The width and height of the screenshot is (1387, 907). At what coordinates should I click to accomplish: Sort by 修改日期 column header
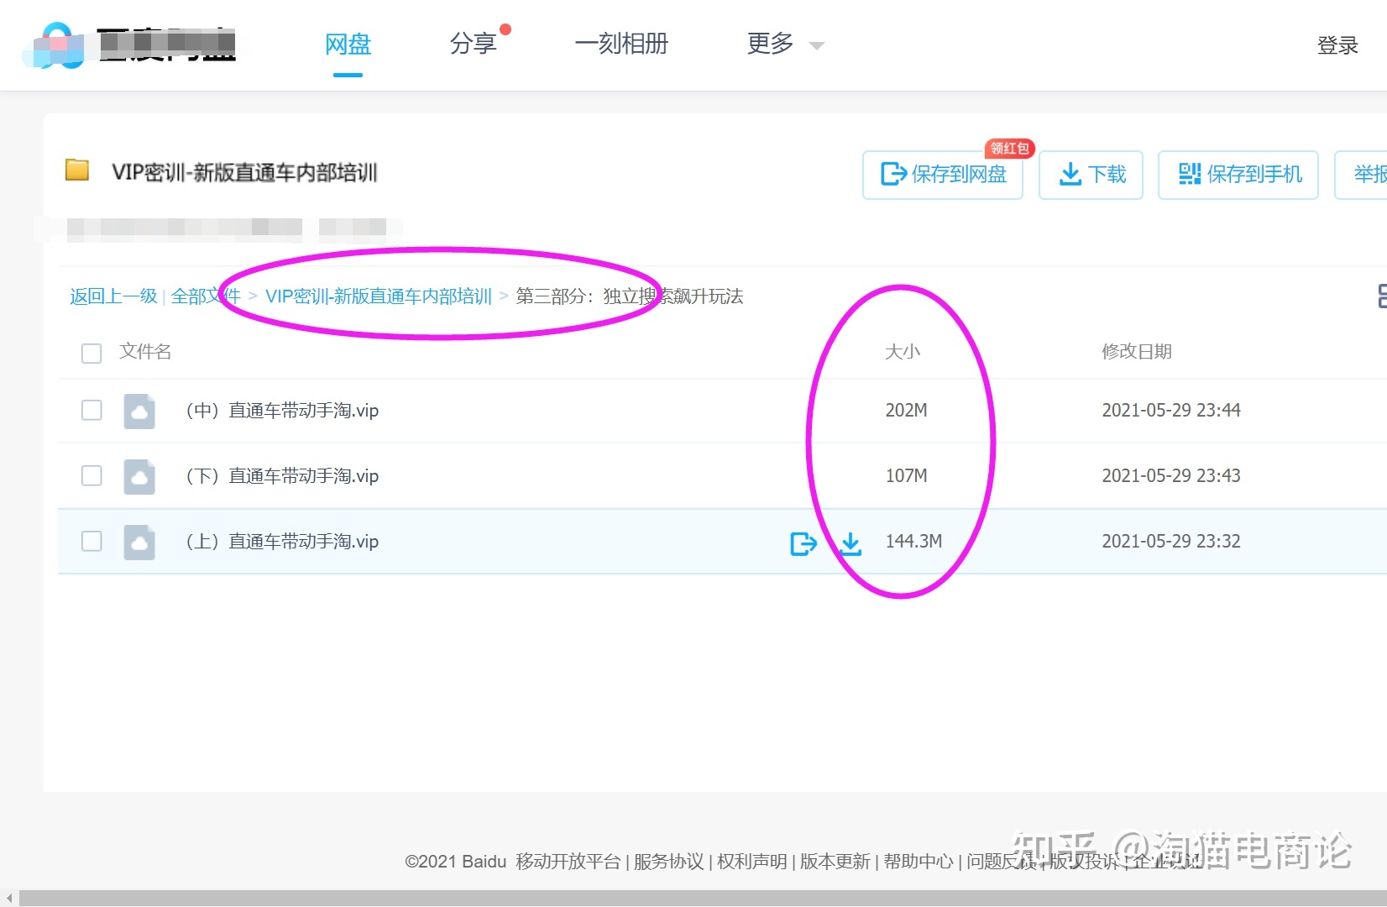1137,351
